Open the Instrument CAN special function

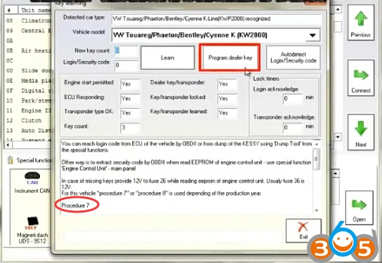[32, 183]
